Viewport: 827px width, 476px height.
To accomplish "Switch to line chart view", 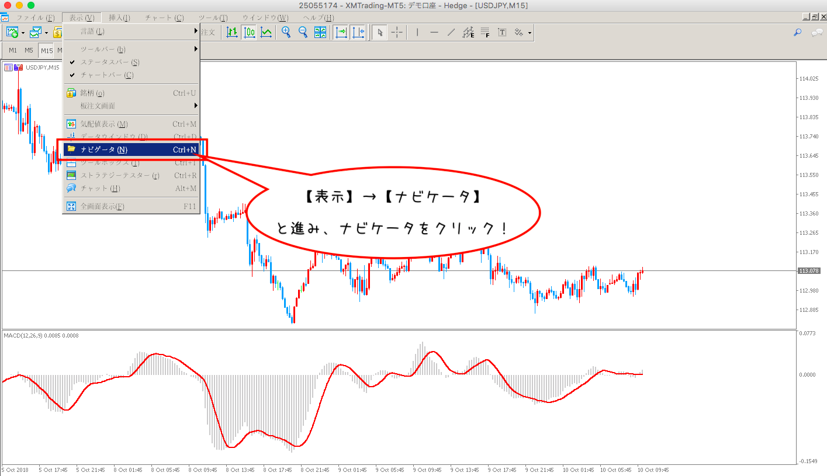I will click(x=266, y=32).
